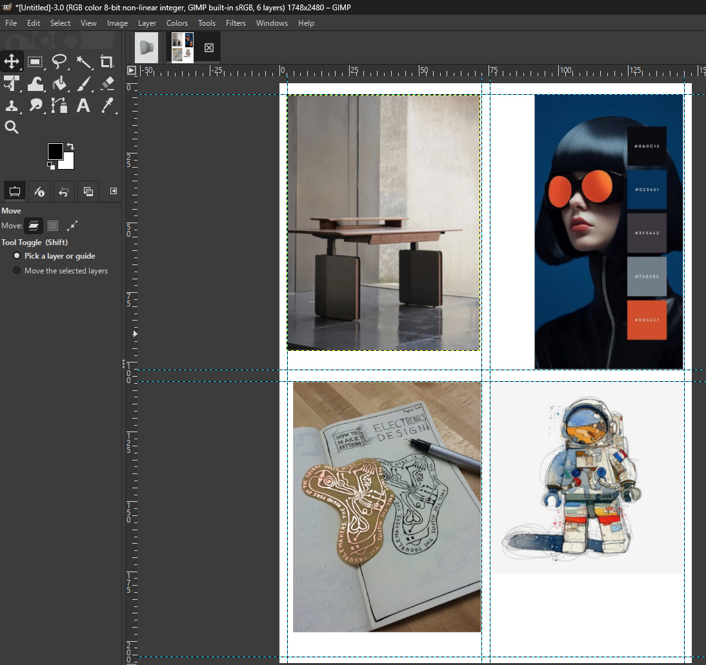Select the Bucket Fill tool
Viewport: 706px width, 665px height.
[x=59, y=84]
